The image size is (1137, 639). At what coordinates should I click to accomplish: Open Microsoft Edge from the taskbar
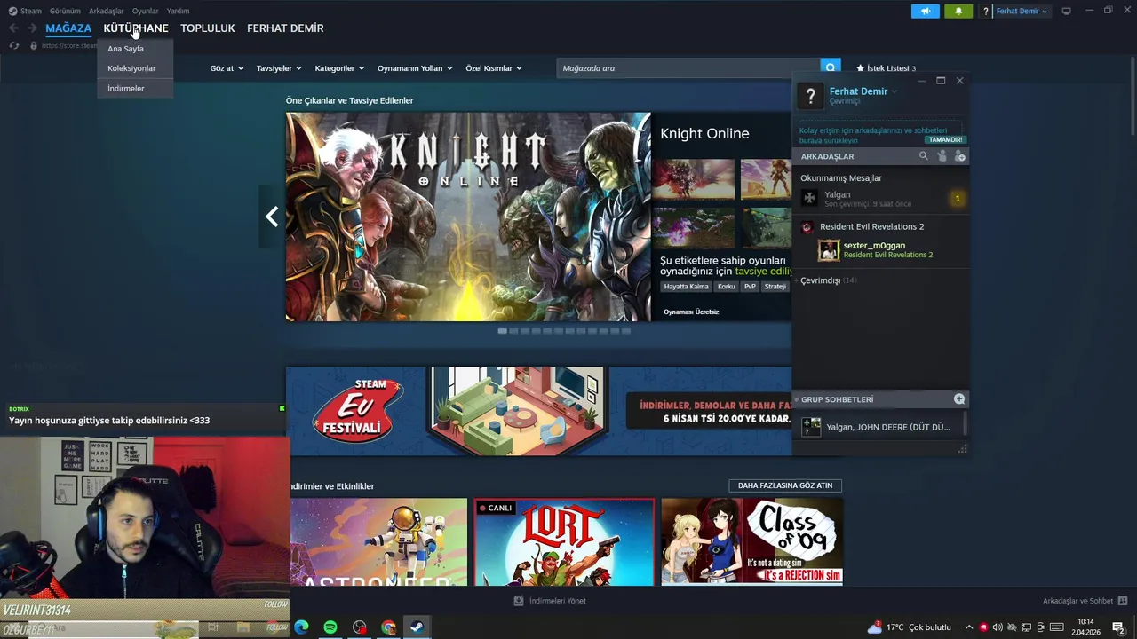[x=301, y=627]
